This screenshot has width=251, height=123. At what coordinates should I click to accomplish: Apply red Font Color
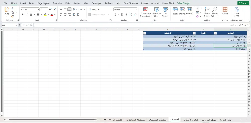[x=52, y=15]
